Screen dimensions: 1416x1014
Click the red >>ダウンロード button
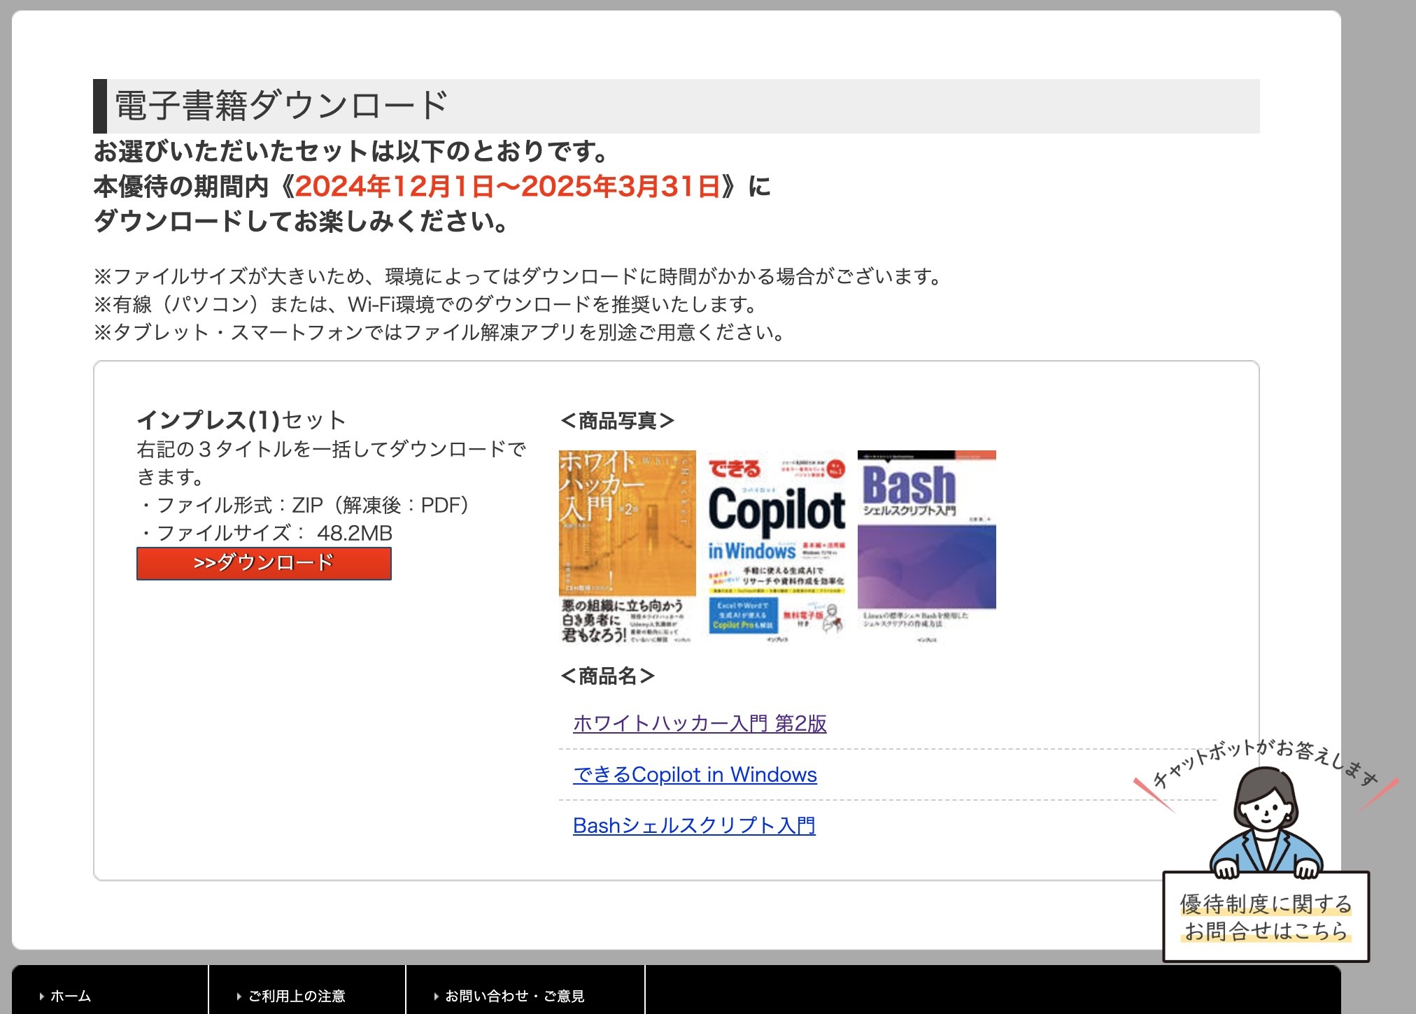click(264, 563)
